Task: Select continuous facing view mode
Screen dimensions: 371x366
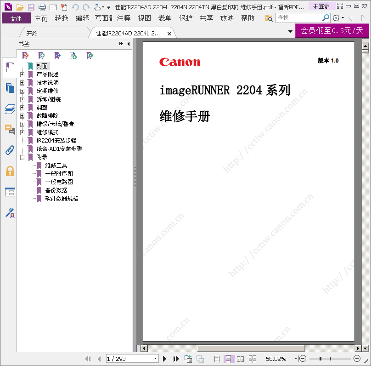Action: [x=252, y=359]
